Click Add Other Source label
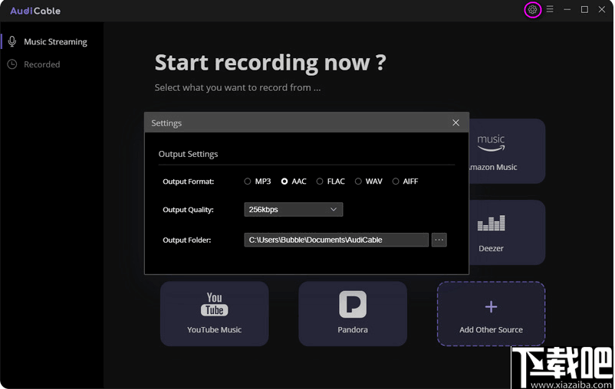The width and height of the screenshot is (615, 389). [x=491, y=330]
